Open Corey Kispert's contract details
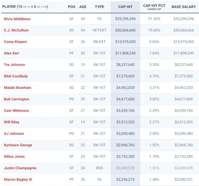This screenshot has height=186, width=199. pyautogui.click(x=15, y=42)
